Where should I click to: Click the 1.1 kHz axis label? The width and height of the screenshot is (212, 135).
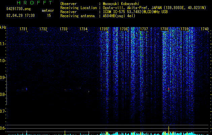3,44
